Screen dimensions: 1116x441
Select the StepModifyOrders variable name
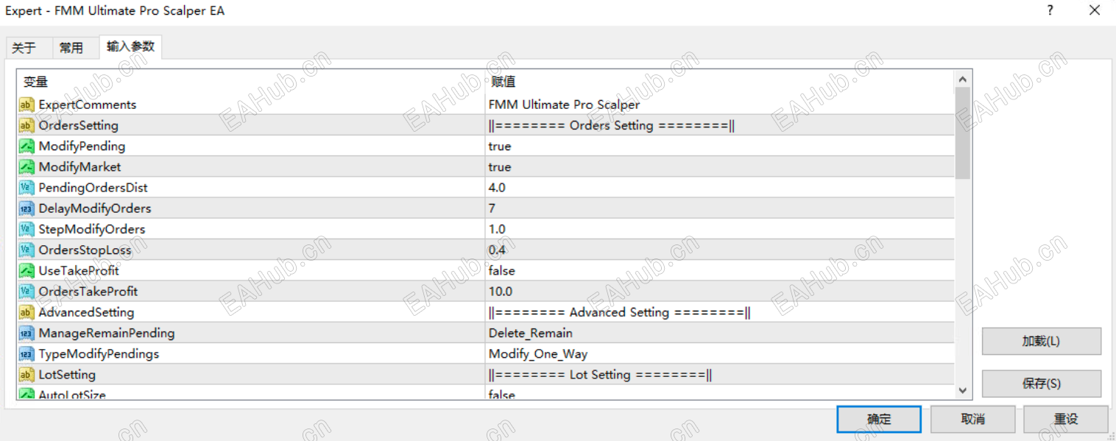coord(92,229)
